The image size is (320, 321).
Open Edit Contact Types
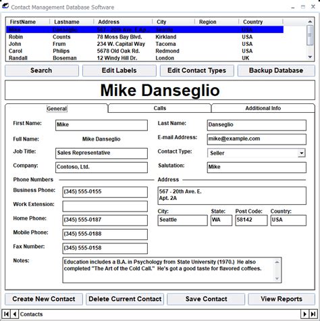(197, 70)
